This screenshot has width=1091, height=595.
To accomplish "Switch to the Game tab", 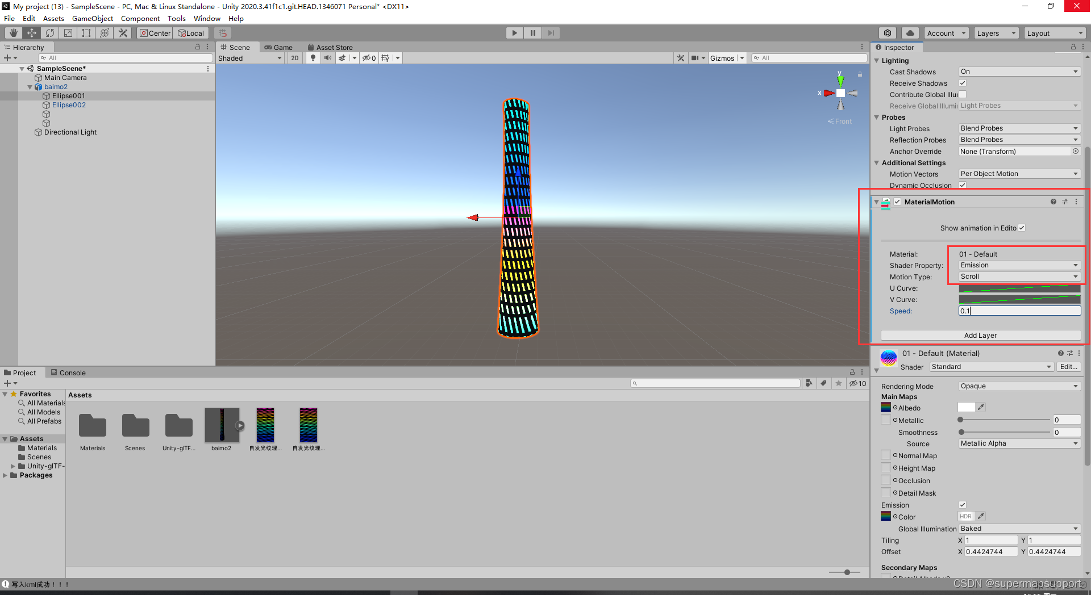I will point(279,47).
